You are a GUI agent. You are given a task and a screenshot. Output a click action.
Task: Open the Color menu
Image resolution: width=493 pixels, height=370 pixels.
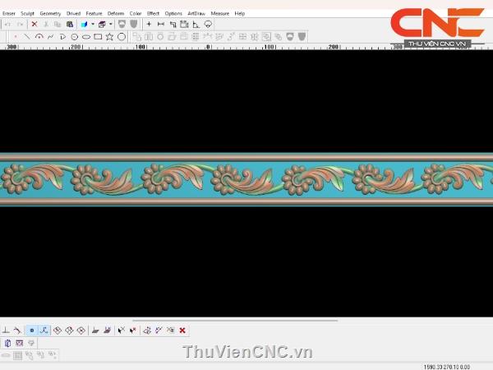point(136,13)
